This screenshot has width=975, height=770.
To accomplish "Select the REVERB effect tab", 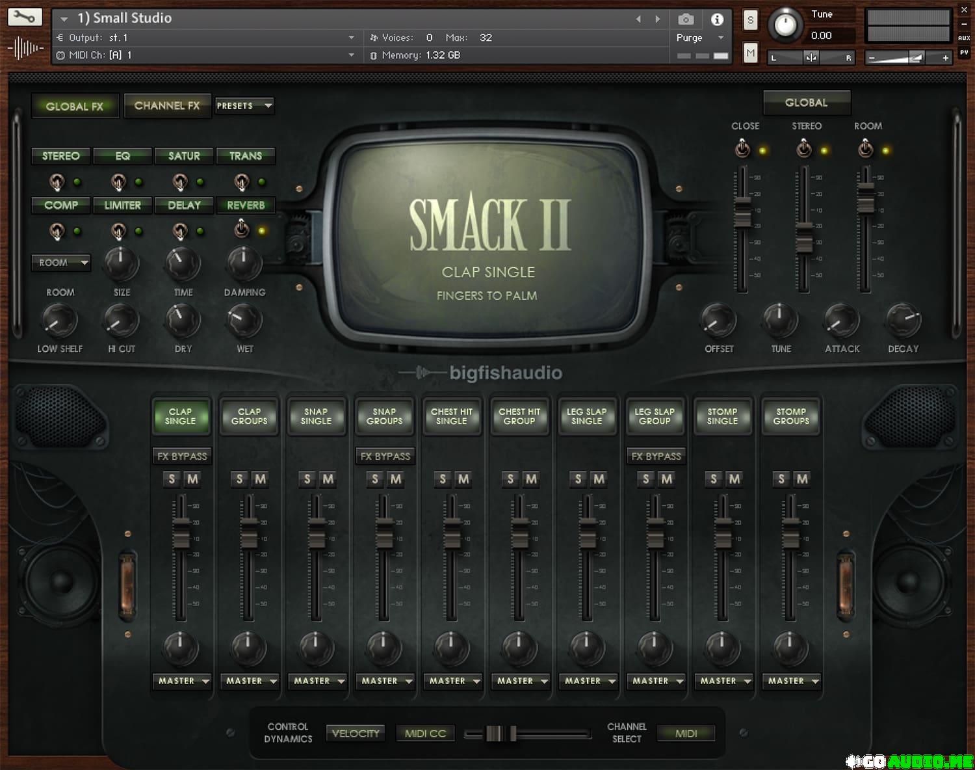I will click(246, 206).
